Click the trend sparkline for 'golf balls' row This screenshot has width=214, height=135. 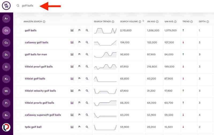pyautogui.click(x=105, y=31)
